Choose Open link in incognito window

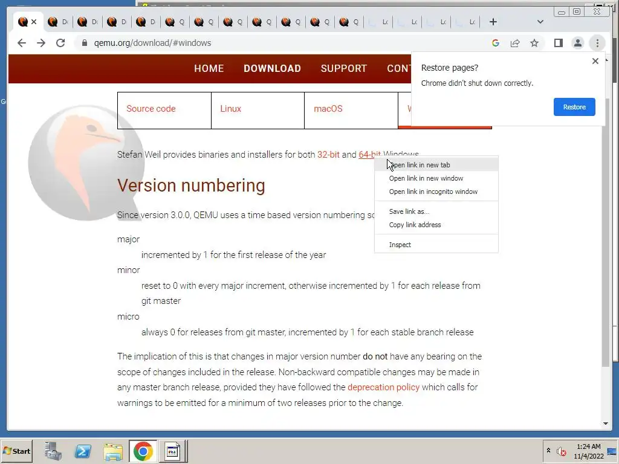point(436,192)
